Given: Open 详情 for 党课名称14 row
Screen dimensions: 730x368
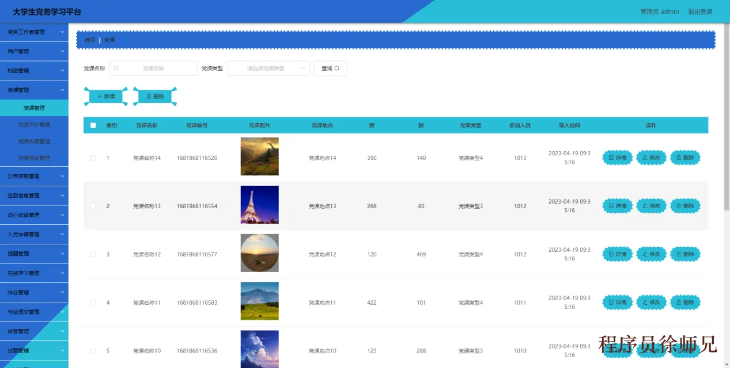Looking at the screenshot, I should (x=618, y=158).
